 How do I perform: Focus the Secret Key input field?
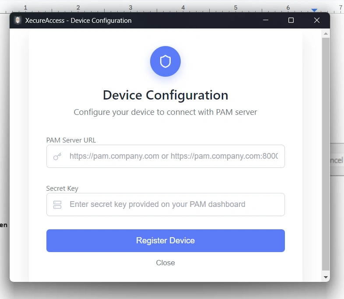coord(165,205)
